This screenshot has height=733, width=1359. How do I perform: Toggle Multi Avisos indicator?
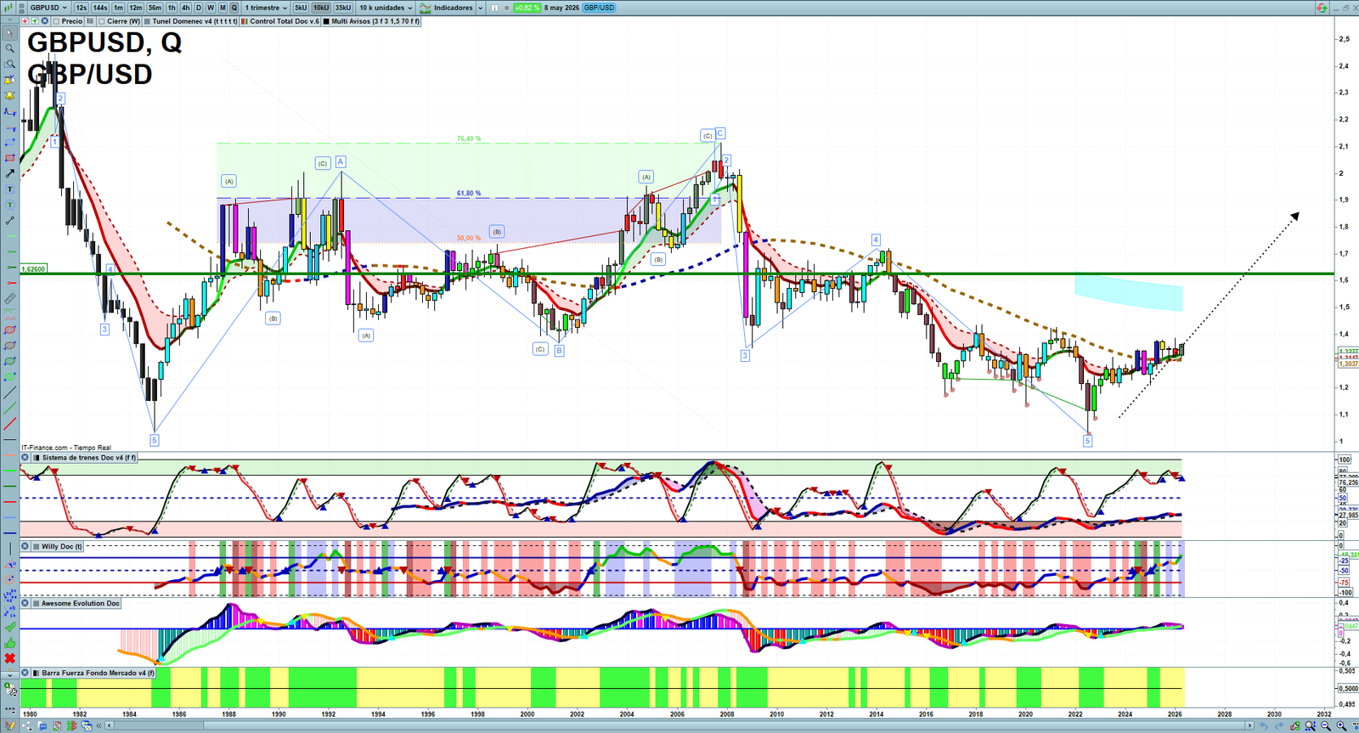tap(326, 21)
